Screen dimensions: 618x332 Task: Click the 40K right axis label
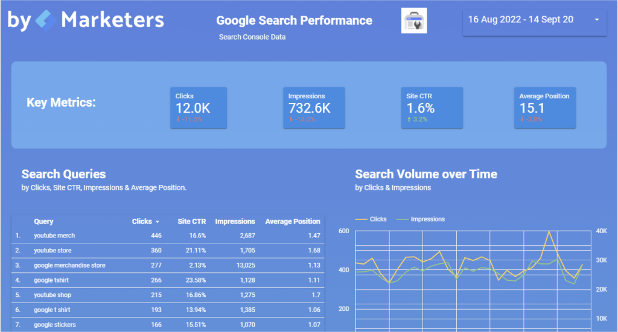(x=602, y=231)
